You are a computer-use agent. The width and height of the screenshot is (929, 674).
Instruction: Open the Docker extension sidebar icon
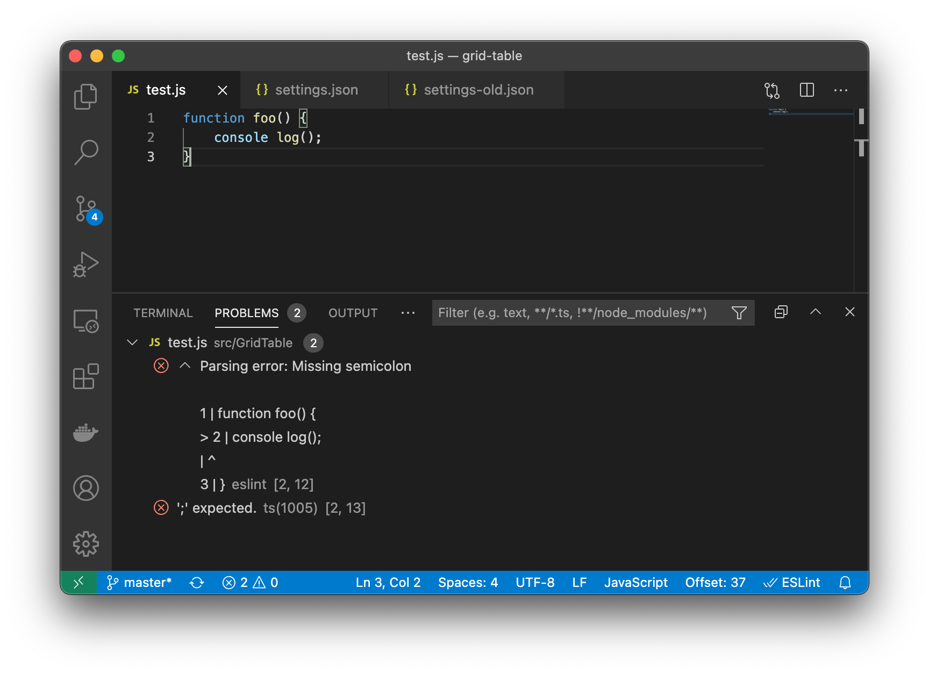click(x=86, y=433)
